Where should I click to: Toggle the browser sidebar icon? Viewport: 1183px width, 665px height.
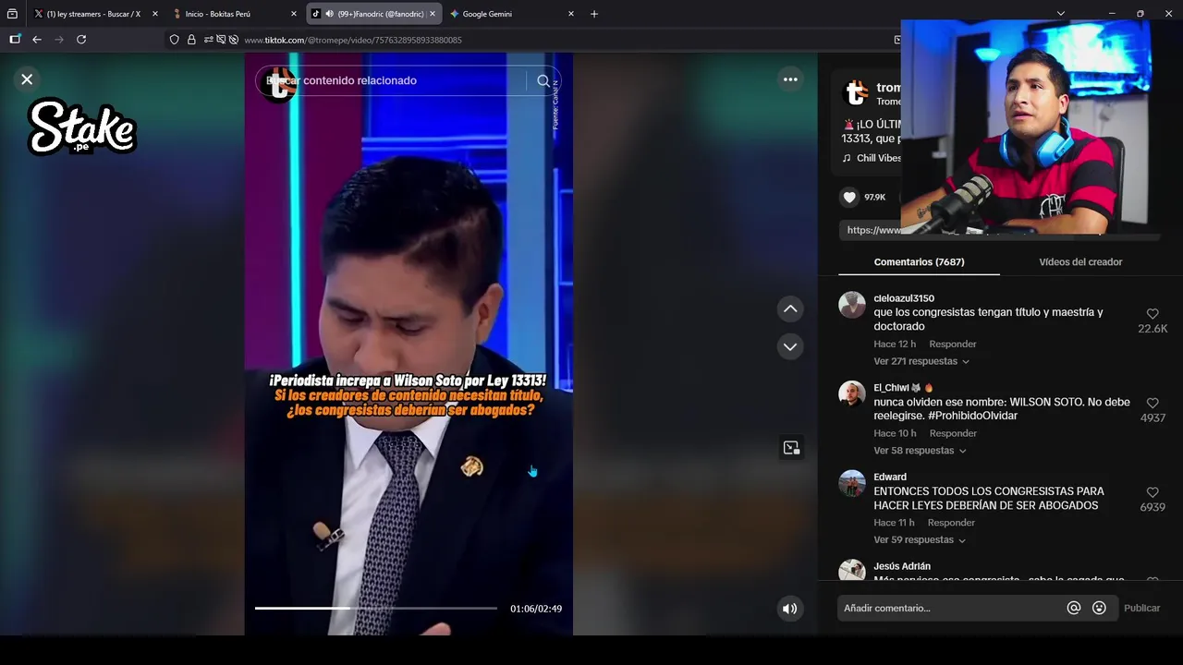pyautogui.click(x=15, y=40)
